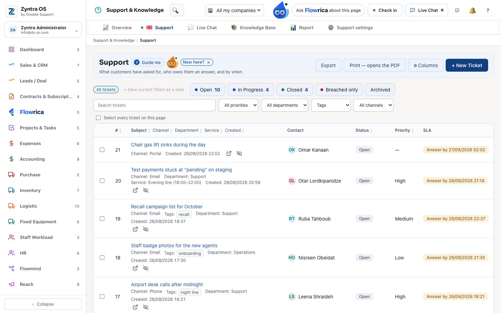Click the Reach megaphone icon
501x313 pixels.
pyautogui.click(x=11, y=284)
